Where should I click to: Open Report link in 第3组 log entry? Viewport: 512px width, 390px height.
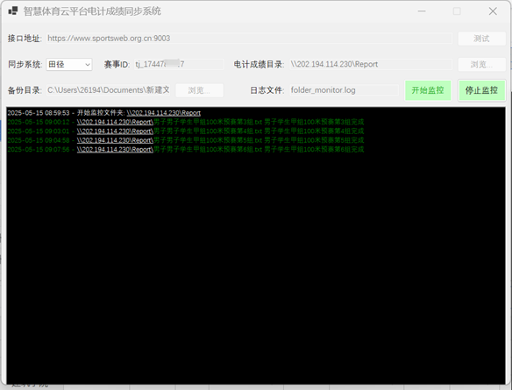click(115, 122)
